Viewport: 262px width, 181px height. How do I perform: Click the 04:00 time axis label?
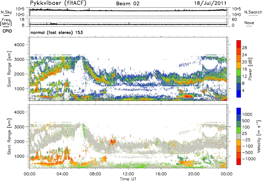[62, 174]
